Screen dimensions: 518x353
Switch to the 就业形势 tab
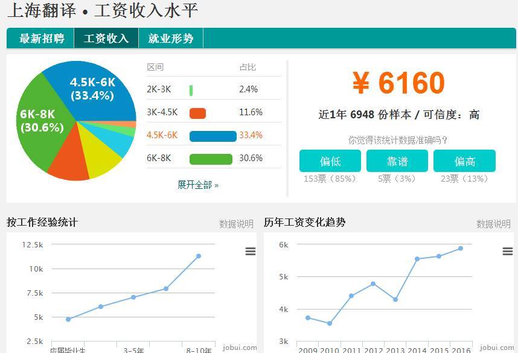pos(172,37)
